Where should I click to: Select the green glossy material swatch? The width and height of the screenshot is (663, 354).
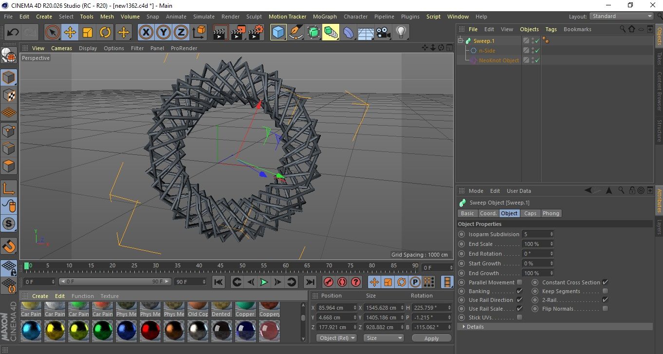click(x=102, y=331)
